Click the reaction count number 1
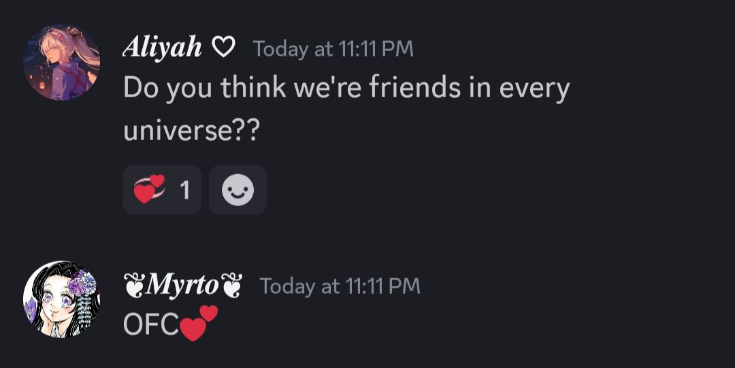The image size is (735, 368). pyautogui.click(x=184, y=190)
